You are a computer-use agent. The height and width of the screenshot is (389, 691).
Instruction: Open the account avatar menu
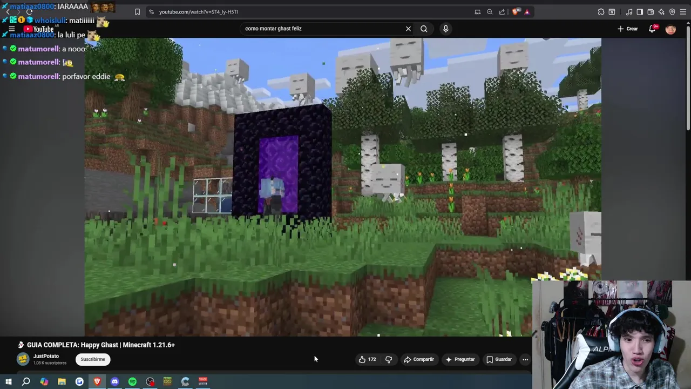coord(670,29)
